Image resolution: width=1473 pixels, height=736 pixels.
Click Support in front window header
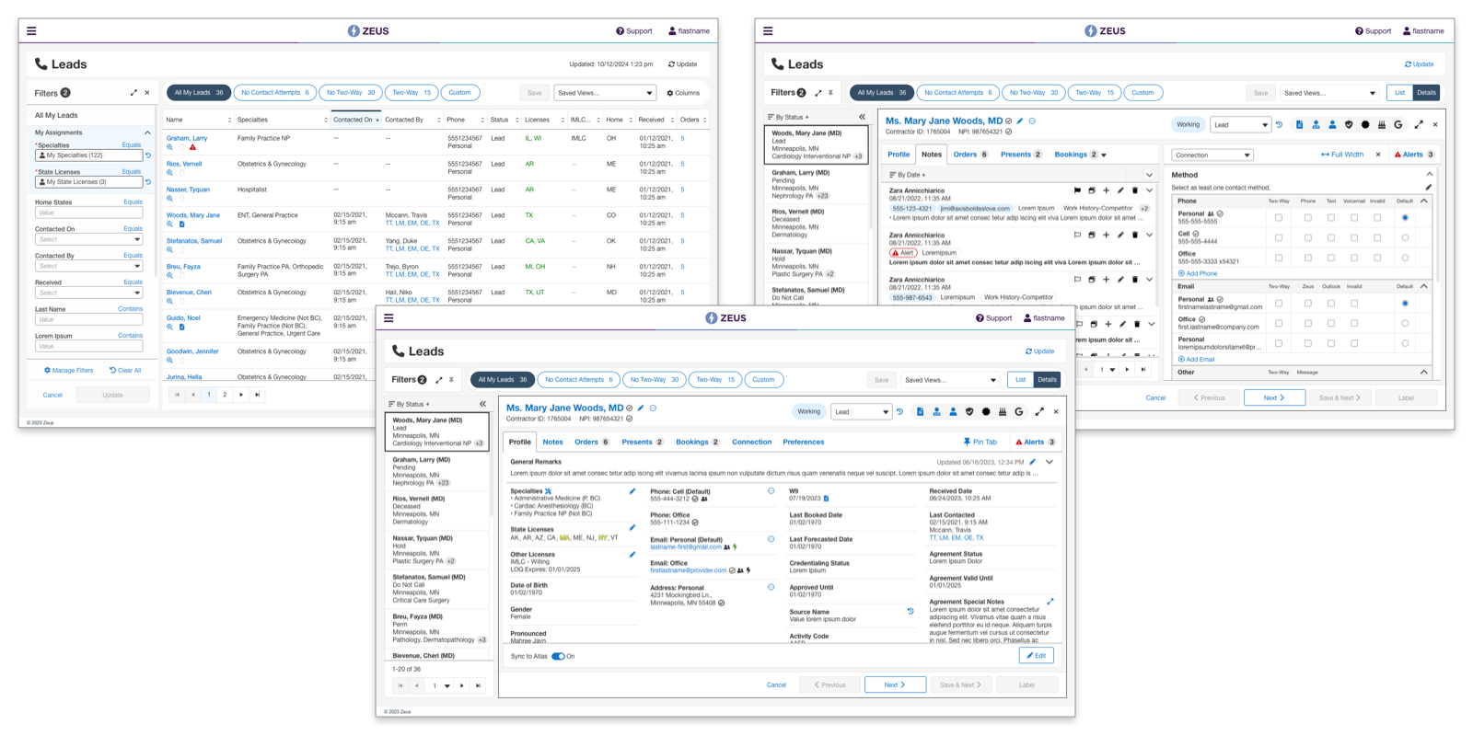(994, 318)
